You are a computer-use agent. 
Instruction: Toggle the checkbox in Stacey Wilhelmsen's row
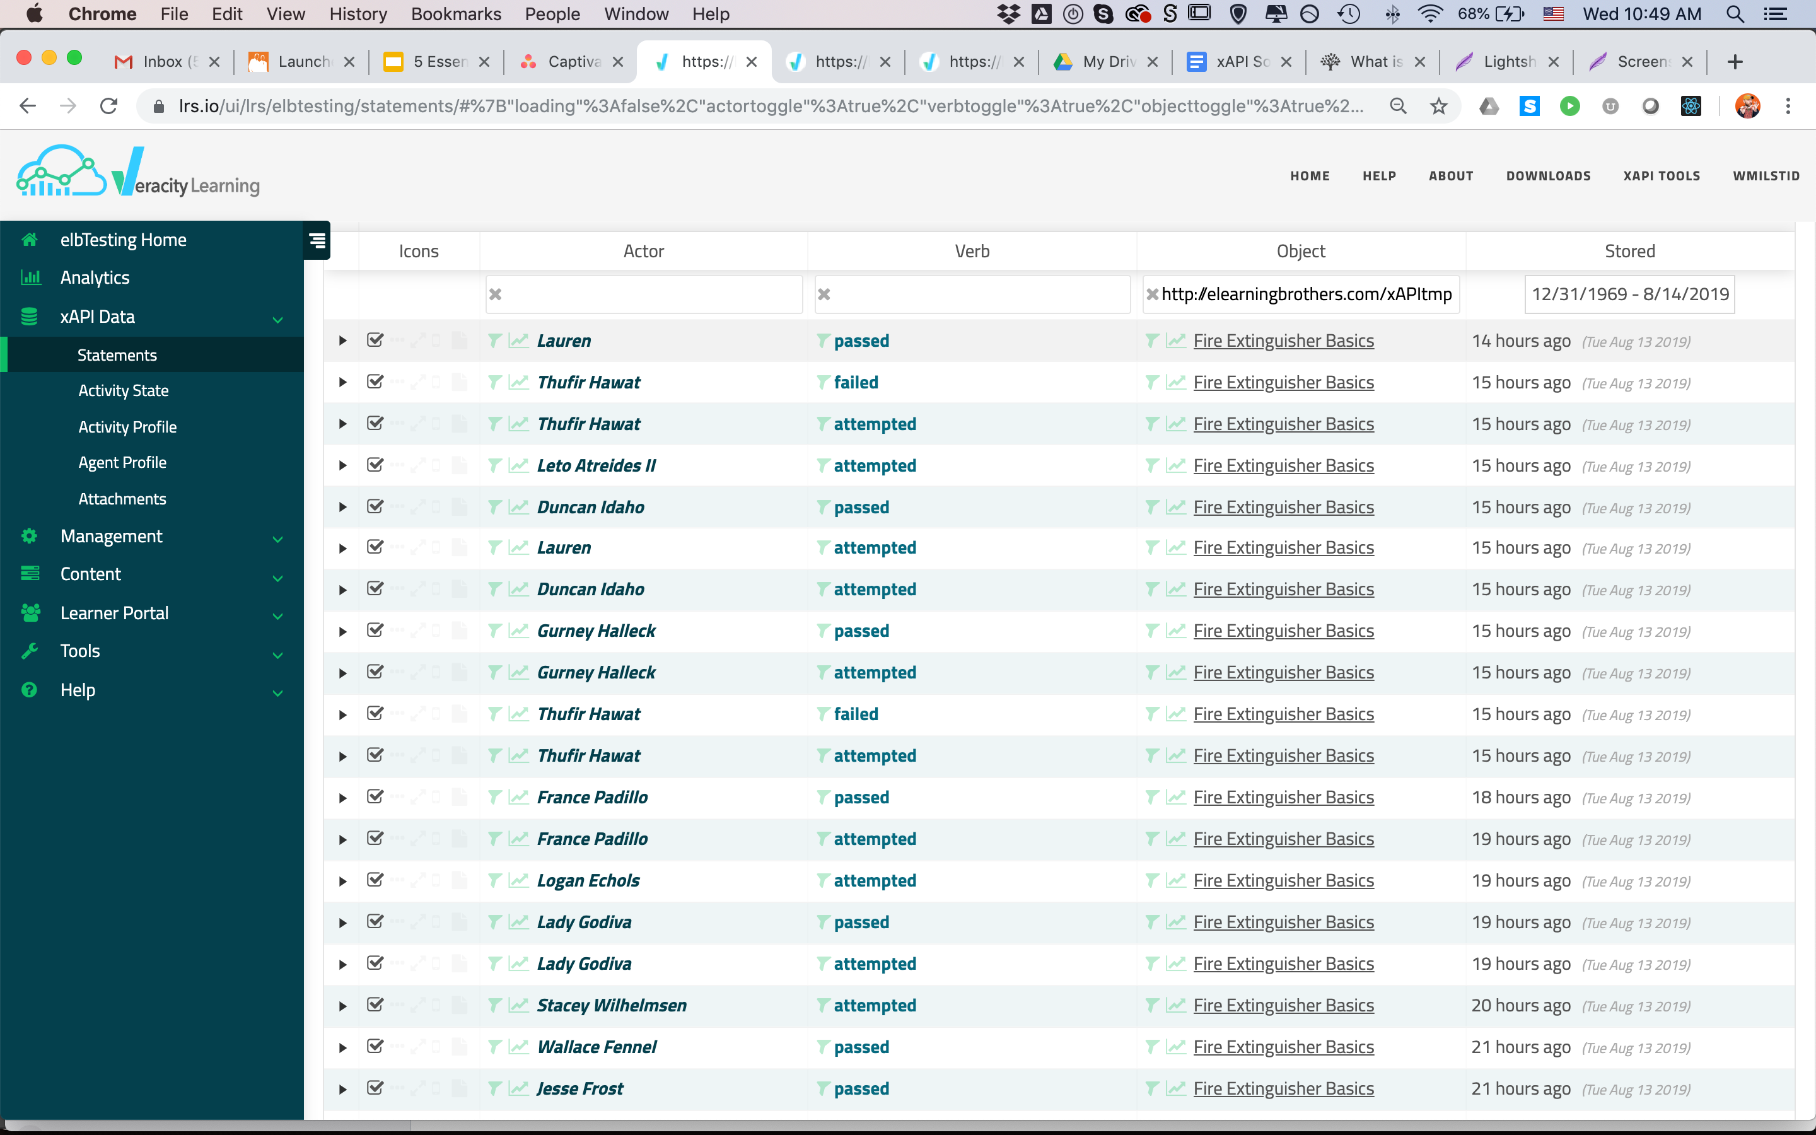pyautogui.click(x=375, y=1004)
